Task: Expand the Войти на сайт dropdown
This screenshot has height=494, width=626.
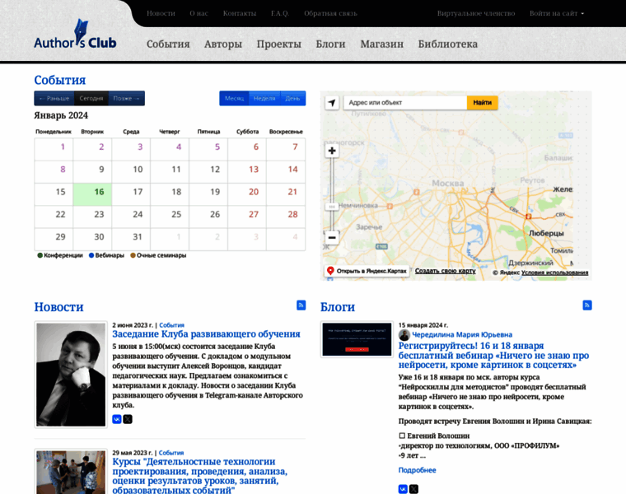Action: (557, 13)
